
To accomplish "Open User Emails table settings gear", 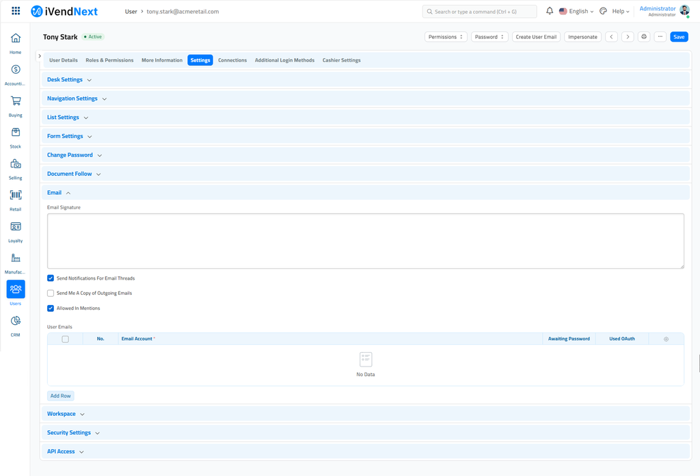I will pyautogui.click(x=666, y=339).
